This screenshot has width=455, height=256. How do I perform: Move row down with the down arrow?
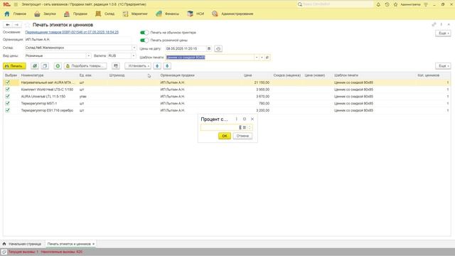click(x=167, y=66)
